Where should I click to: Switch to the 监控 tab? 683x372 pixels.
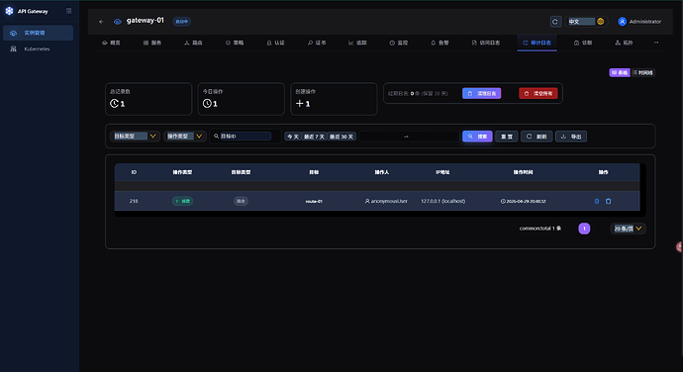pos(399,43)
